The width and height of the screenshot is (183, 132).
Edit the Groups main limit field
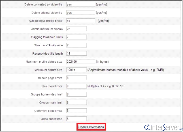(76, 102)
